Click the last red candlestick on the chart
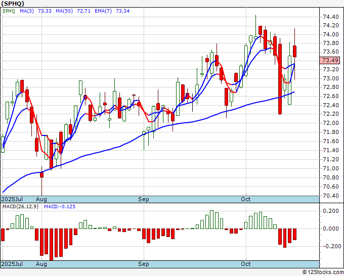344x276 pixels. [x=294, y=52]
